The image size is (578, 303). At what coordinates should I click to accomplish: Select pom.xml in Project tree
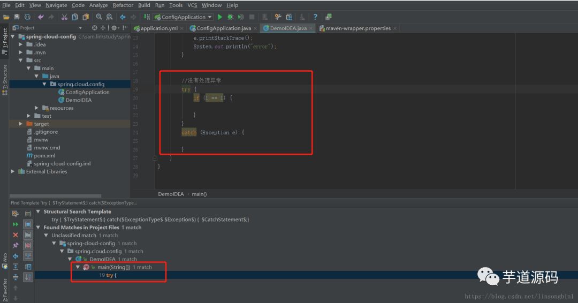(x=44, y=156)
